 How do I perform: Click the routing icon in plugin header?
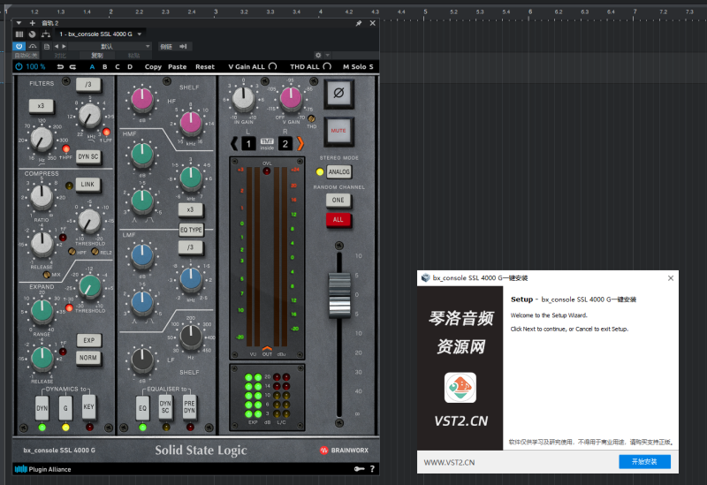[x=46, y=34]
